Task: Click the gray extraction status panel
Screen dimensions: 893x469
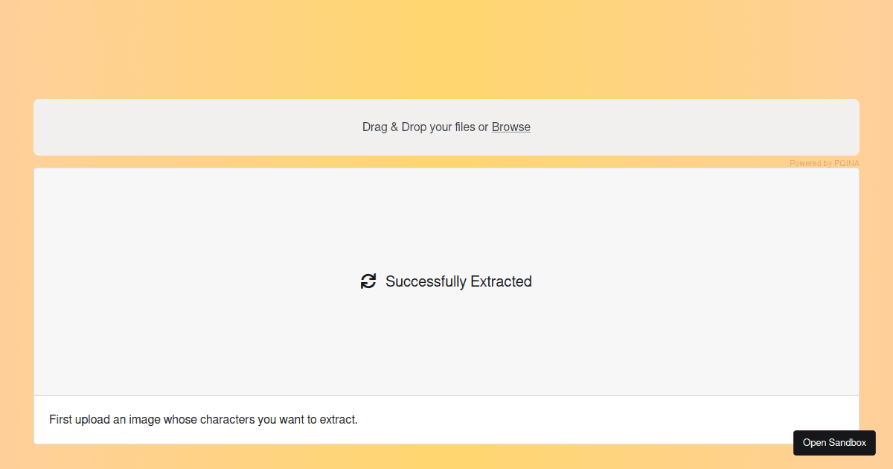Action: (446, 281)
